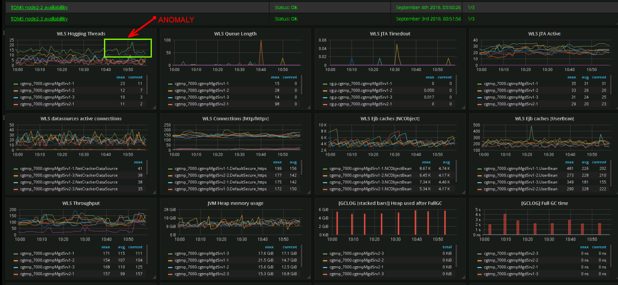Click the WLS Hogging Threads legend scrollbar
Viewport: 618px width, 285px height.
pos(147,84)
